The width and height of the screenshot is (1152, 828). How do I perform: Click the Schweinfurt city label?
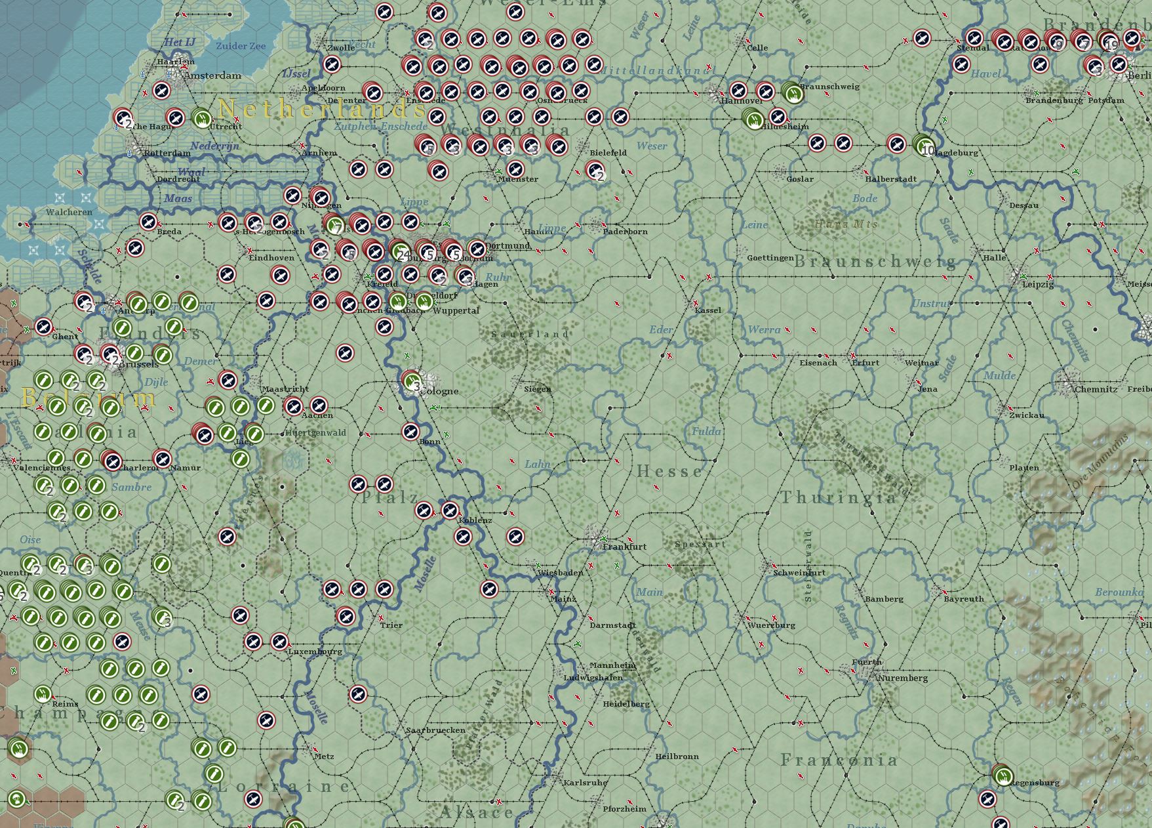799,573
